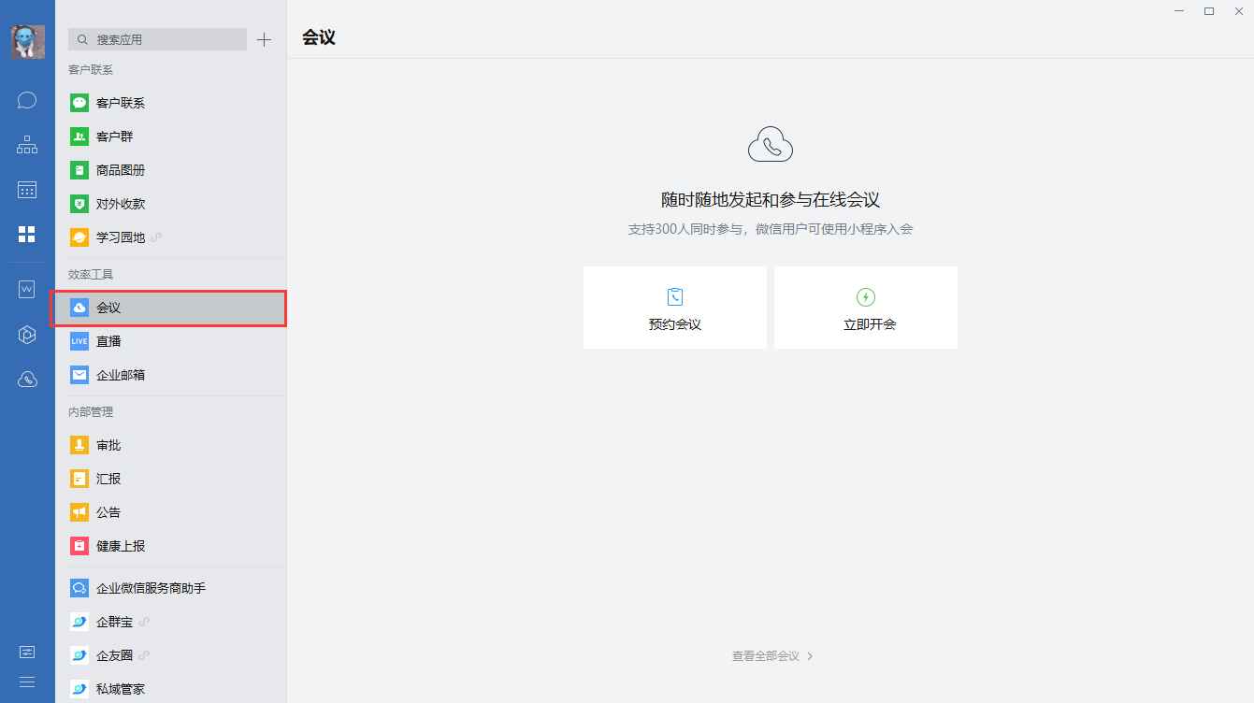
Task: Start a meeting with 立即开会
Action: (865, 308)
